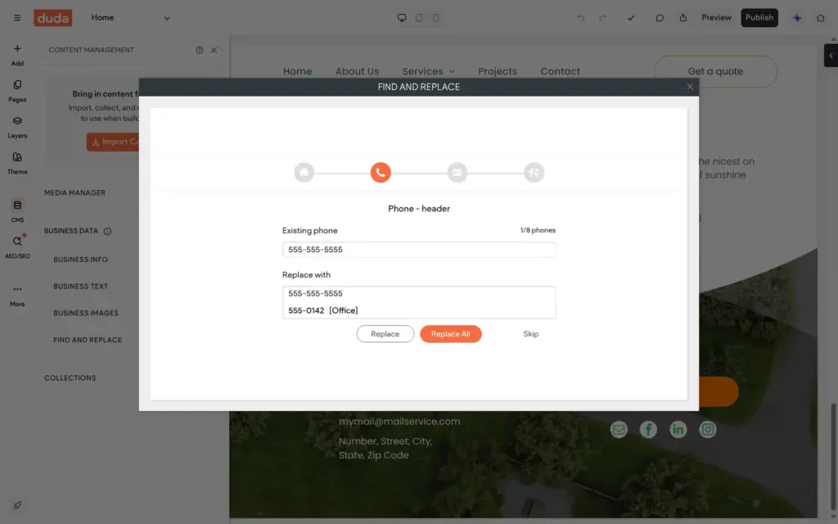Image resolution: width=838 pixels, height=524 pixels.
Task: Expand the More sidebar options
Action: 17,295
